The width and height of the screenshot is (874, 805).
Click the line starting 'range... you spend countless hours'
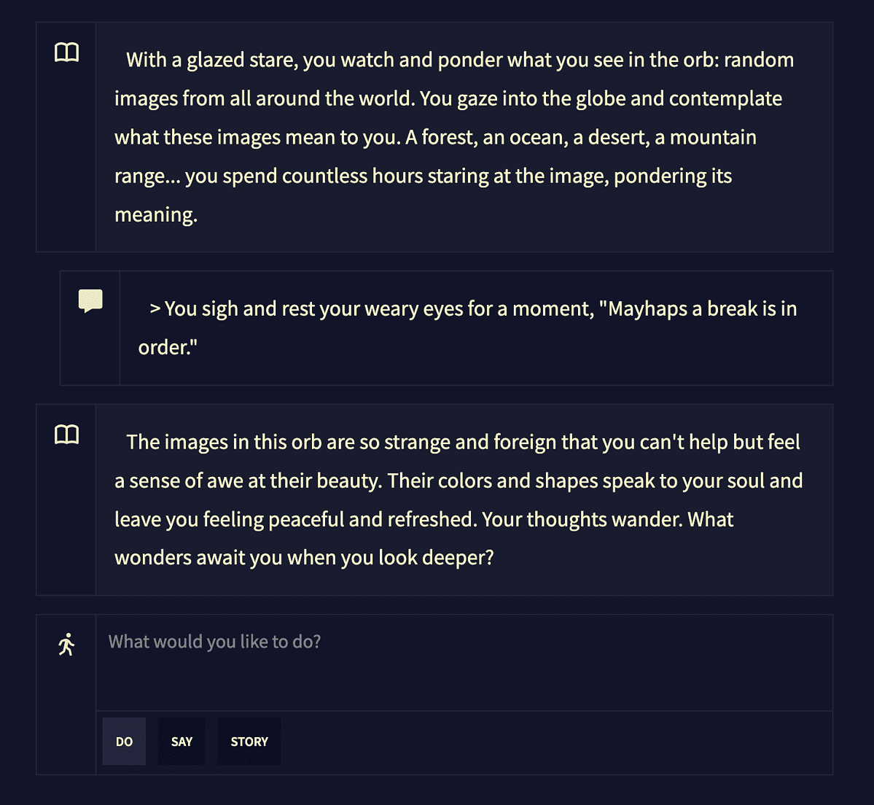click(423, 176)
